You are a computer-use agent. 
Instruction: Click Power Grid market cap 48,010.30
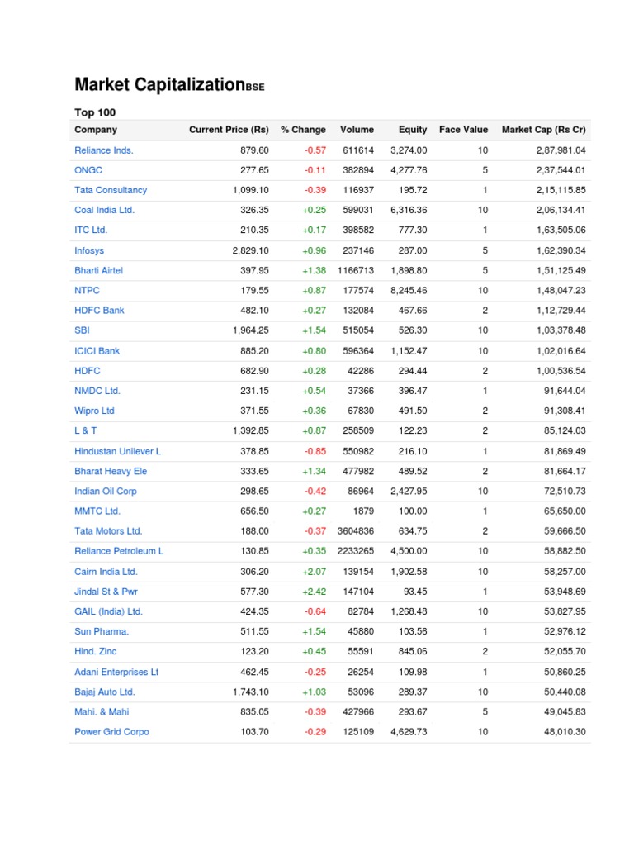click(565, 732)
